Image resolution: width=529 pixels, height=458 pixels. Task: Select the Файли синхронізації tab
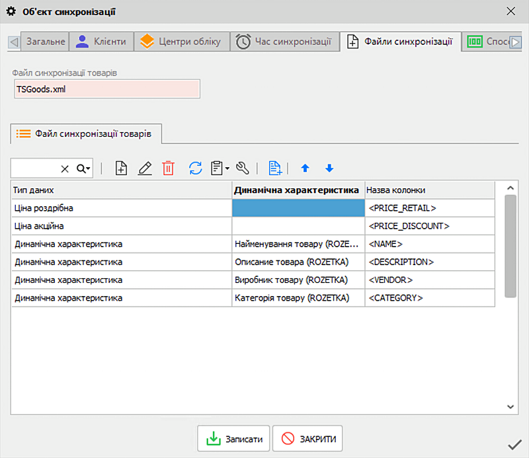(x=401, y=42)
